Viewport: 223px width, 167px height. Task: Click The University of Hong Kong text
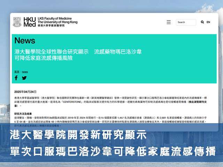point(57,22)
